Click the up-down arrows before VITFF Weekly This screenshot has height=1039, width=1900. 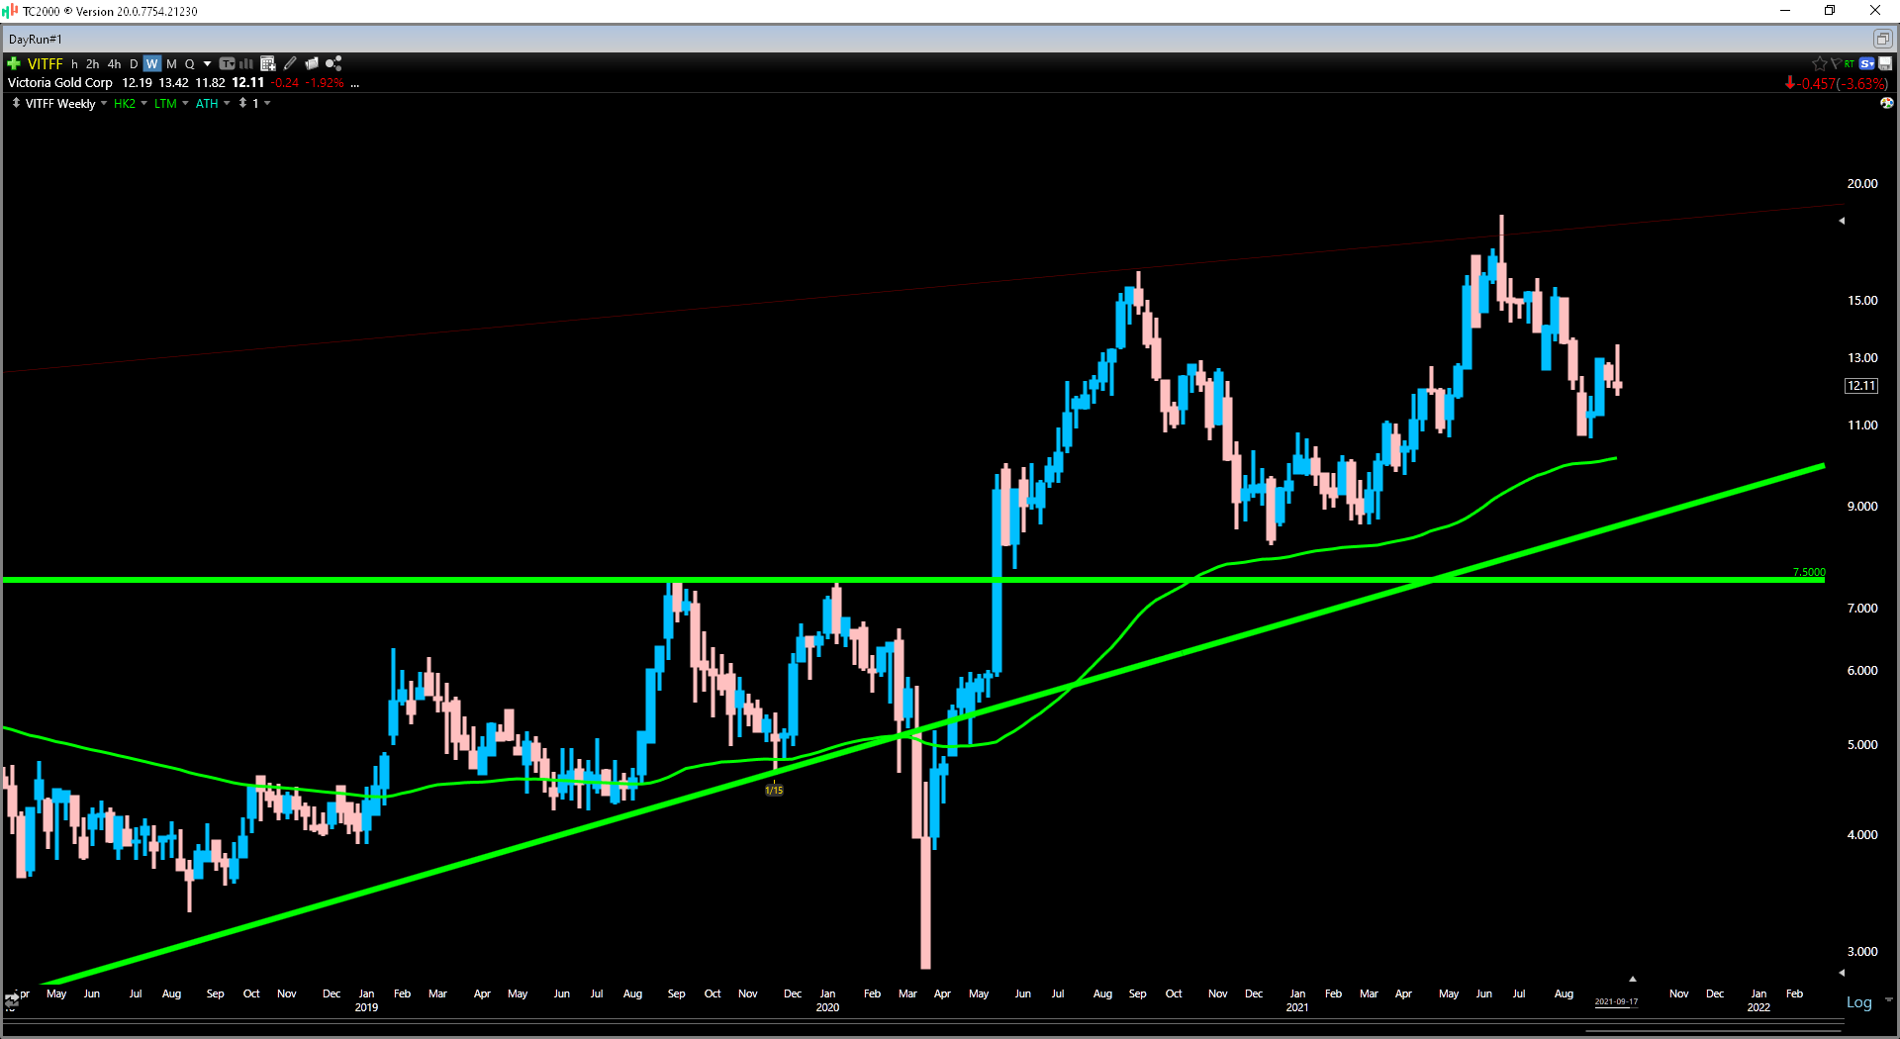point(16,103)
